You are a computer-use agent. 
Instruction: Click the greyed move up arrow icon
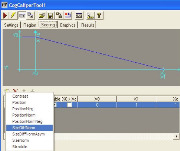tap(24, 91)
